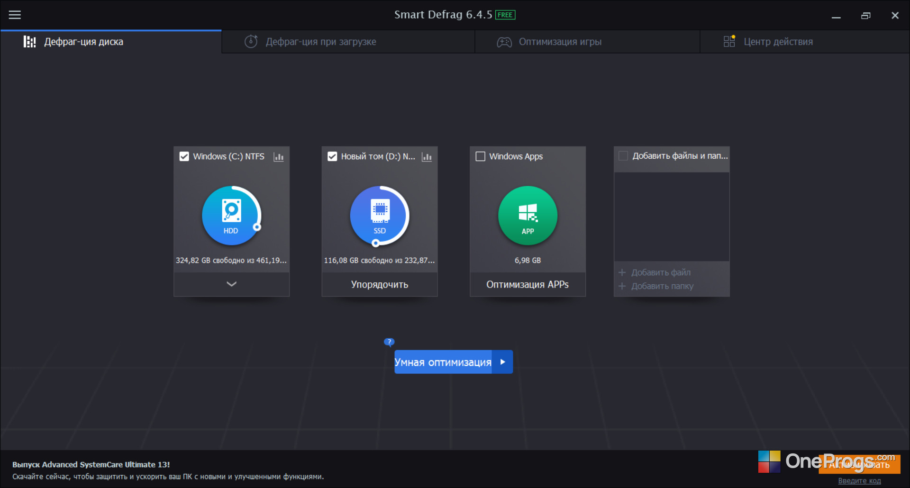Click the 324,82 GB свободно text
Image resolution: width=910 pixels, height=488 pixels.
[x=231, y=261]
